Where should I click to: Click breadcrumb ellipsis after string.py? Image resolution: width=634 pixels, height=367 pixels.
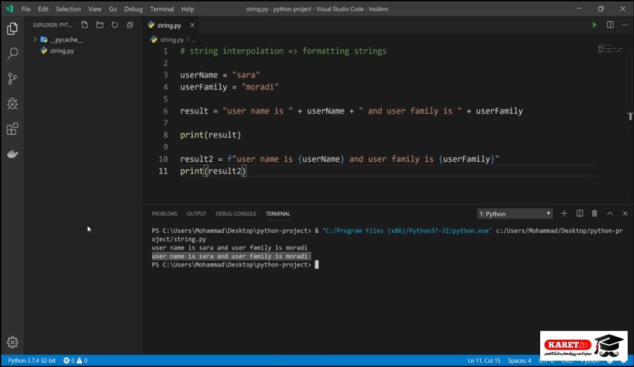point(193,40)
